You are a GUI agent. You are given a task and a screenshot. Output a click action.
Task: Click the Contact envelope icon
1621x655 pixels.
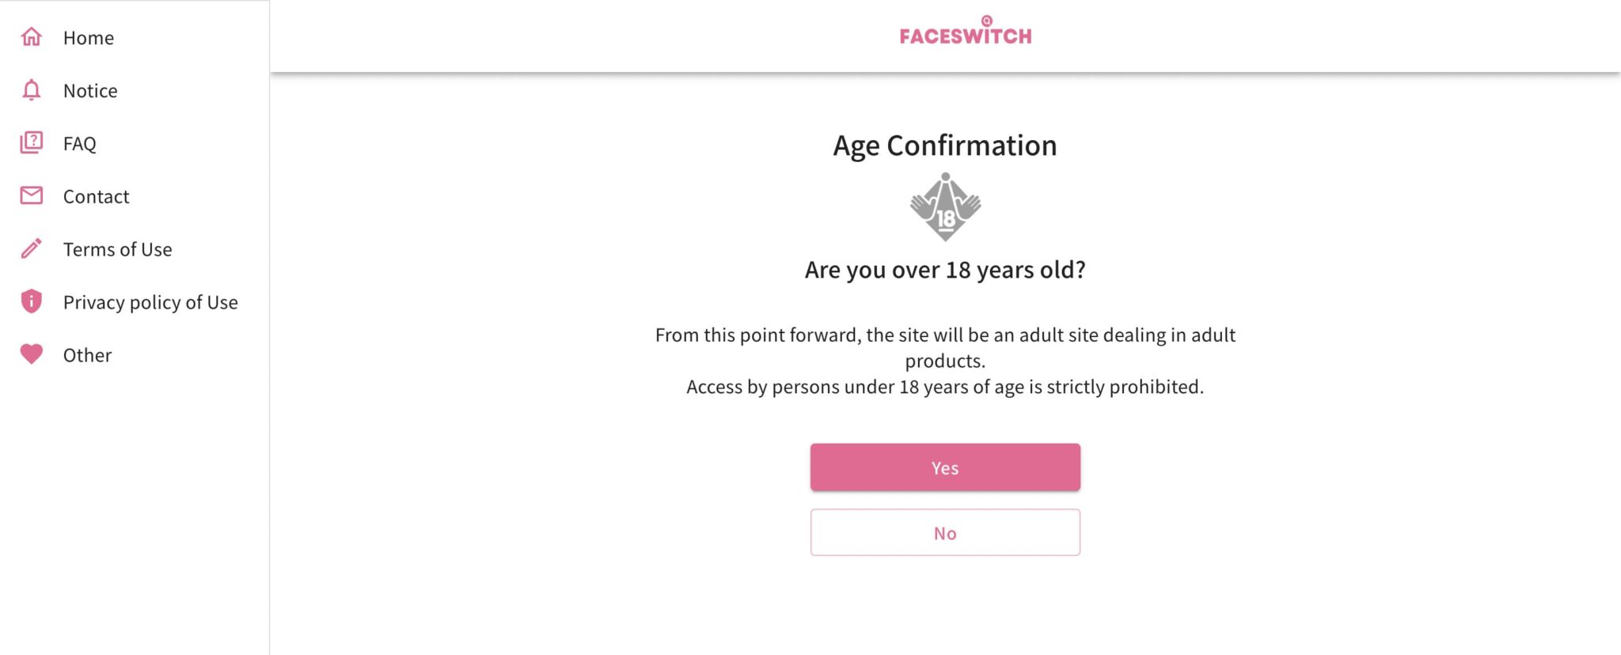point(31,195)
